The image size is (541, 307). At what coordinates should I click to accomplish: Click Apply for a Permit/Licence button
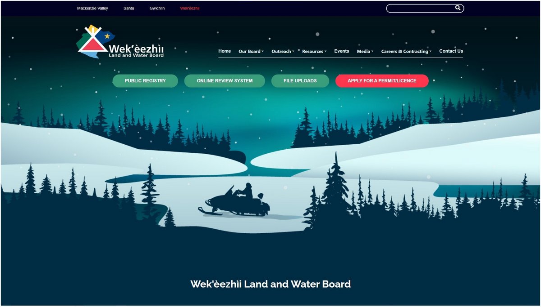pos(382,81)
